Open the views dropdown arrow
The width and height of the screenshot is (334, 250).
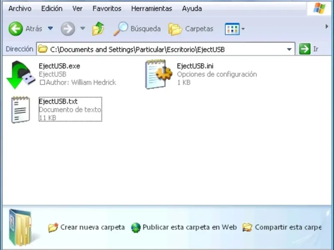(x=243, y=29)
